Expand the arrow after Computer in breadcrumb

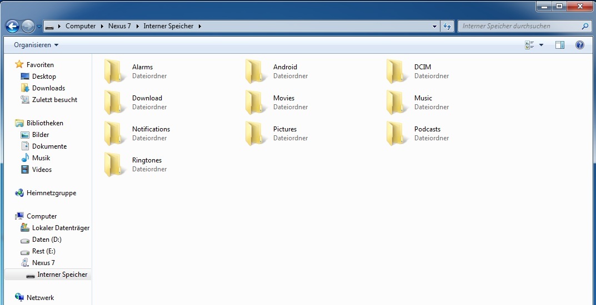pyautogui.click(x=102, y=26)
